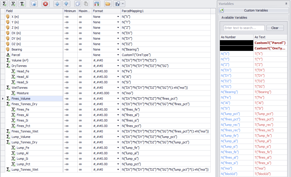Click the red delete button in toolbar

pyautogui.click(x=45, y=4)
